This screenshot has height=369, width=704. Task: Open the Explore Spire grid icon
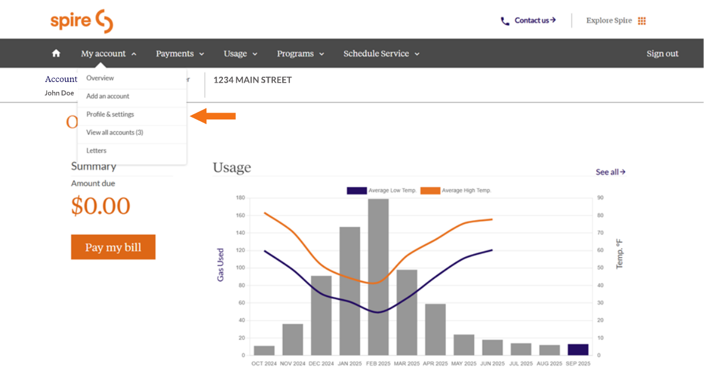[642, 21]
